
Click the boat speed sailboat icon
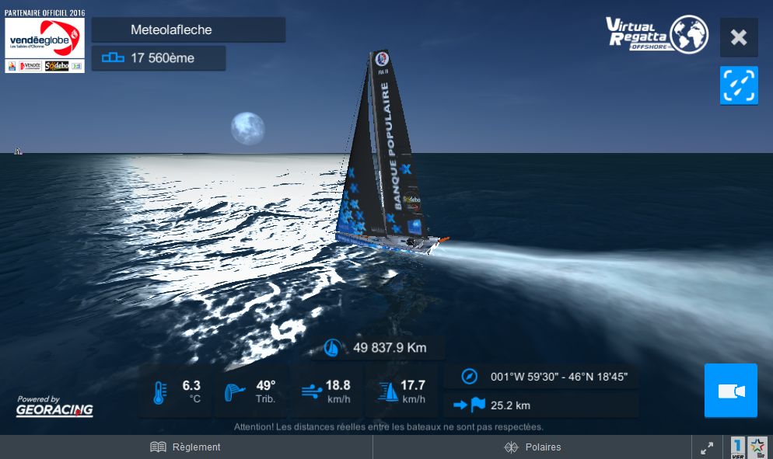388,392
